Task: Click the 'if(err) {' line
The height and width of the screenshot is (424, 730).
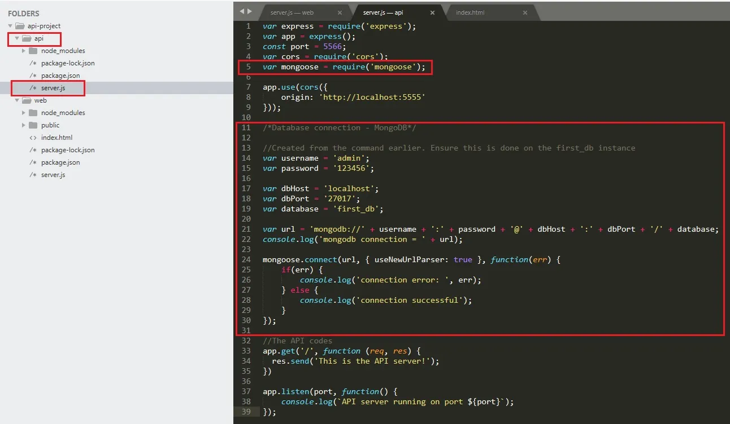Action: click(302, 270)
